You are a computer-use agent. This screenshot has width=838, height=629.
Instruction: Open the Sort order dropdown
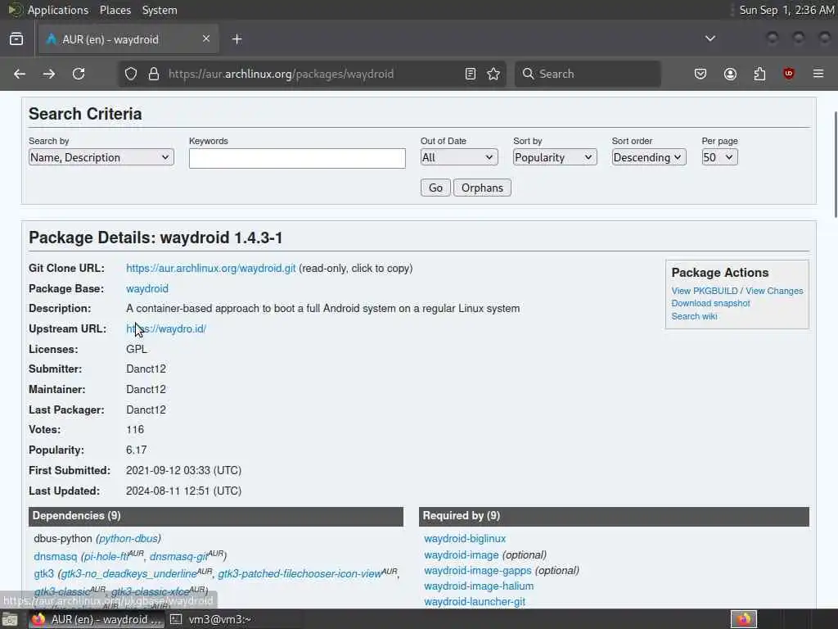649,157
